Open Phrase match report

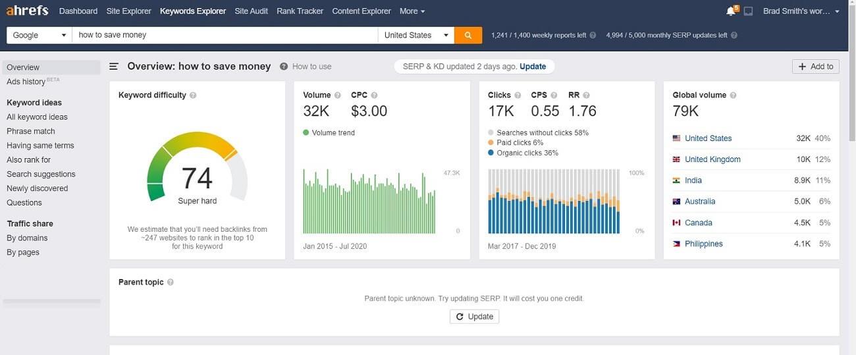click(31, 131)
